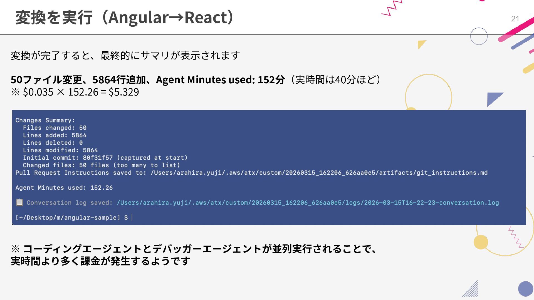Click the clipboard icon beside Conversation log
This screenshot has width=534, height=300.
click(x=19, y=202)
